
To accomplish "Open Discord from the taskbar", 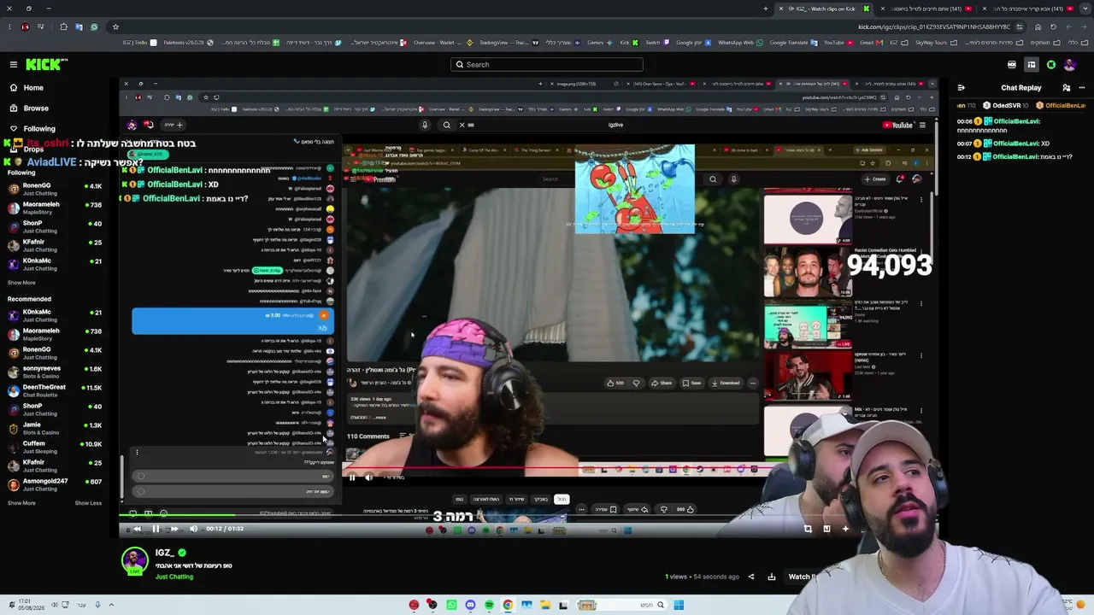I will [470, 605].
